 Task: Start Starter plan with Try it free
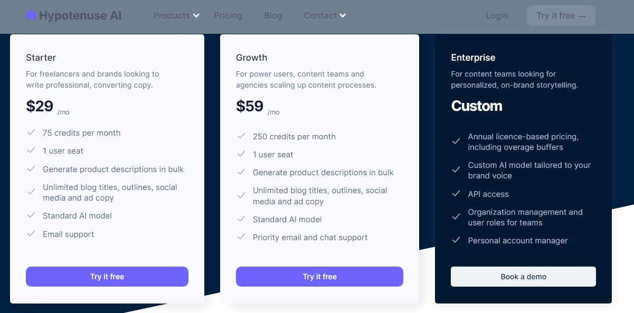click(x=107, y=277)
